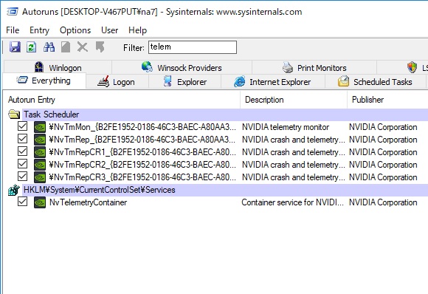Click the NVIDIA icon beside NvTmRepCR2 entry
Image resolution: width=428 pixels, height=294 pixels.
[40, 165]
